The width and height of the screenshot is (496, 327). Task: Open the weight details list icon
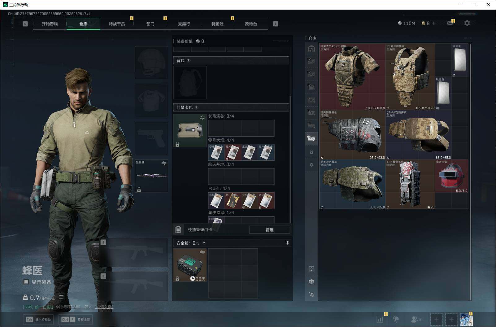point(62,297)
